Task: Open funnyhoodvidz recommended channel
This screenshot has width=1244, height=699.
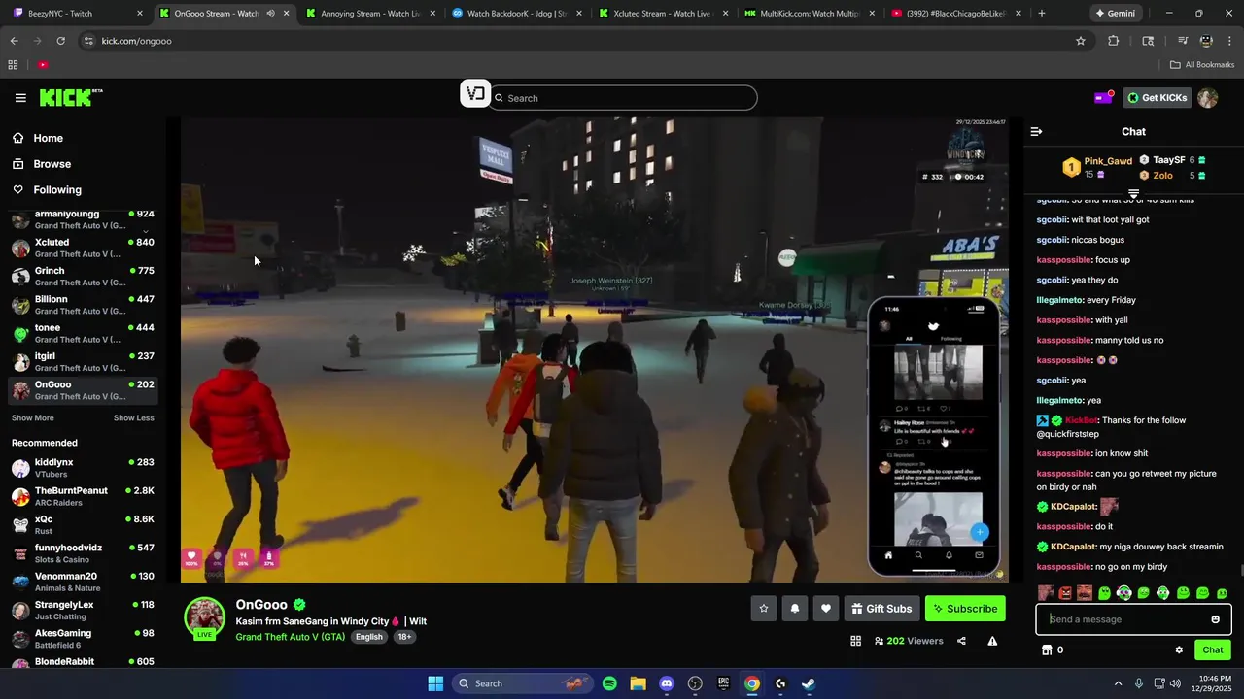Action: (x=82, y=553)
